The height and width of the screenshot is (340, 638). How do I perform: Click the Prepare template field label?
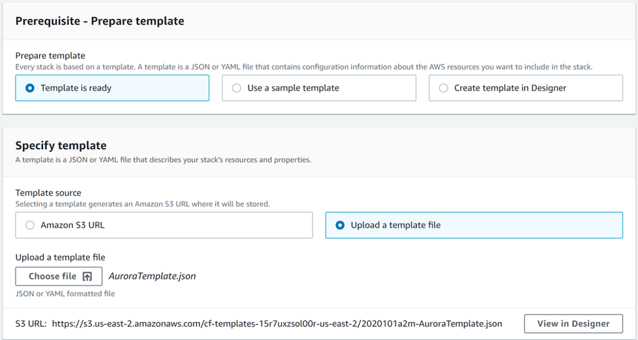coord(50,56)
